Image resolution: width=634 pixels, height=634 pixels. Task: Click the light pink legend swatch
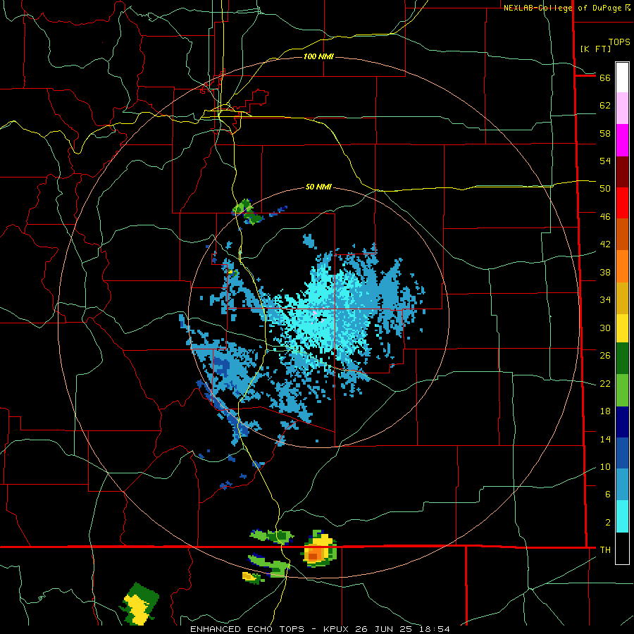(622, 108)
